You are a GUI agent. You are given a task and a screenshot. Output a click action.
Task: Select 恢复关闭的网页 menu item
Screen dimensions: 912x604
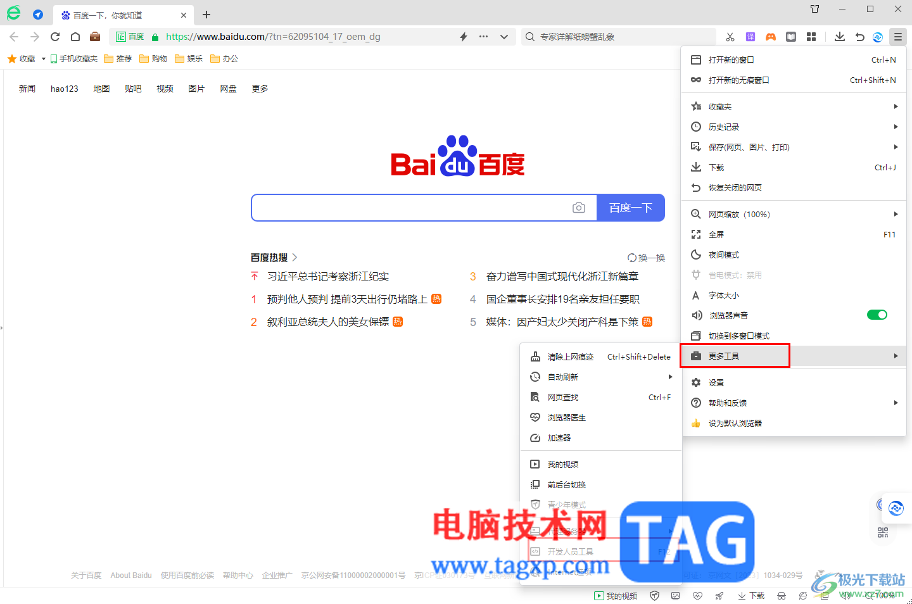[794, 187]
